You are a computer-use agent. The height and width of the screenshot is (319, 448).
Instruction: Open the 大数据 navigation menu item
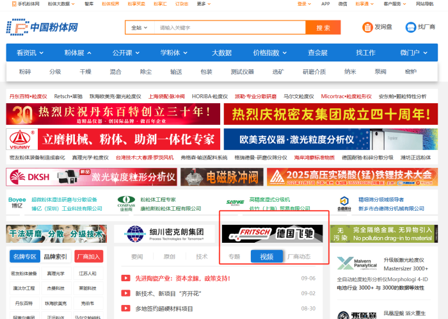tap(221, 53)
